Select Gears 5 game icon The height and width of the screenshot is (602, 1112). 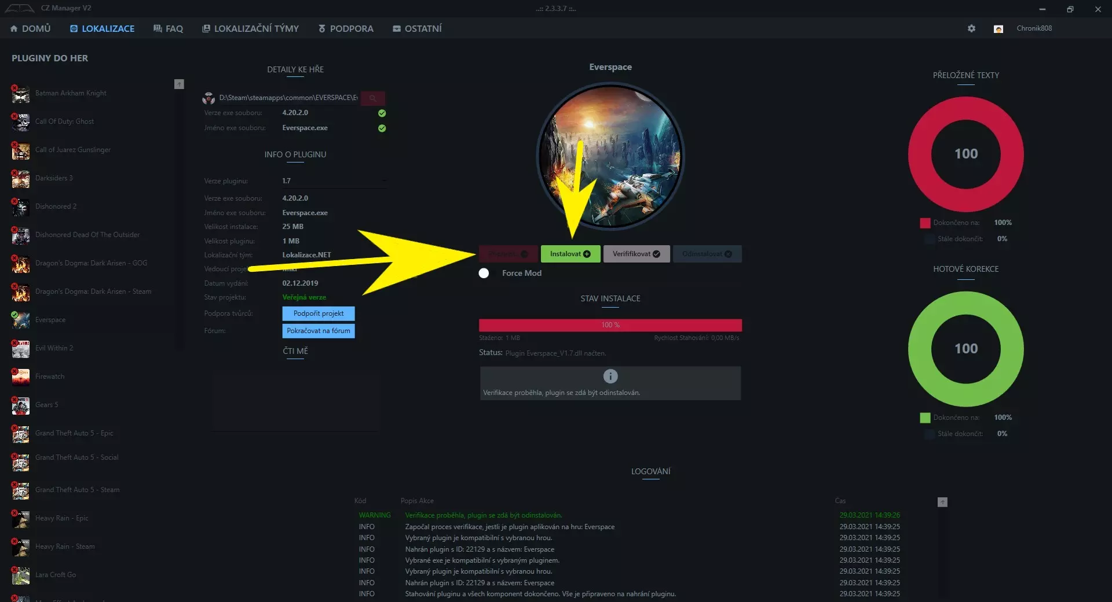pos(20,405)
